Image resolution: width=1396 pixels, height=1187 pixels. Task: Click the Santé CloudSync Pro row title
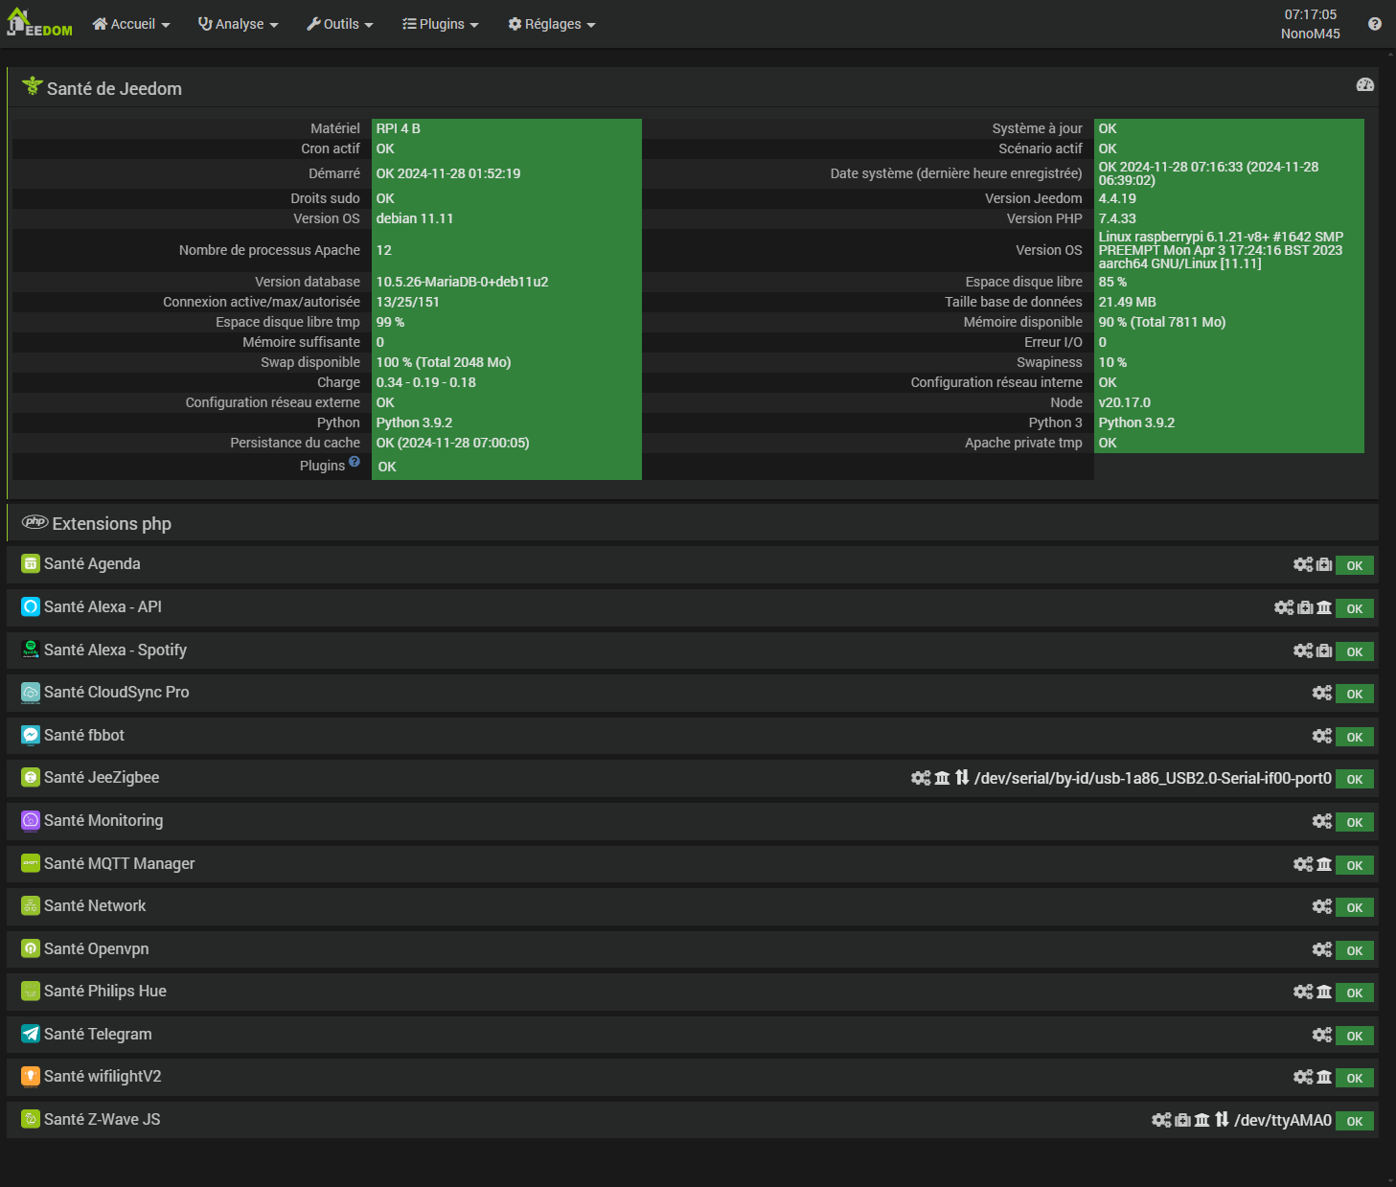116,693
